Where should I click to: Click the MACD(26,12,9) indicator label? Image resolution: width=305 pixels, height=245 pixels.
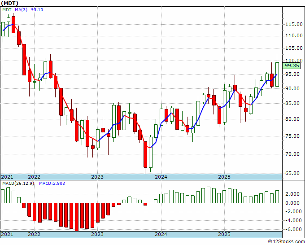(18, 184)
